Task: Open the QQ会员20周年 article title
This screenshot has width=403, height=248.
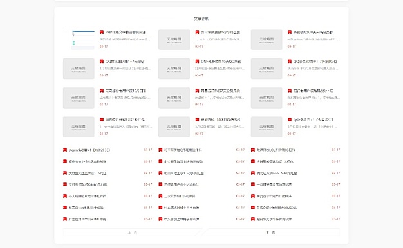Action: [x=315, y=62]
